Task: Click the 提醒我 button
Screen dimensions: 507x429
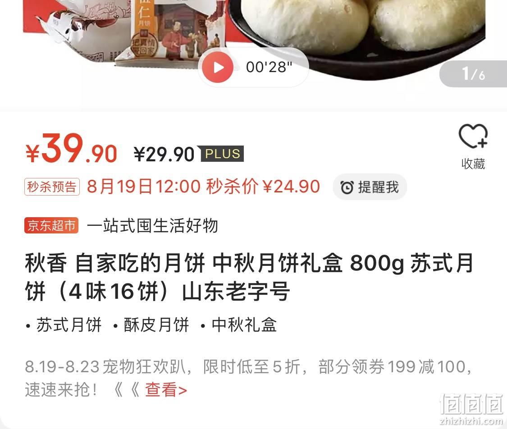Action: [x=370, y=187]
